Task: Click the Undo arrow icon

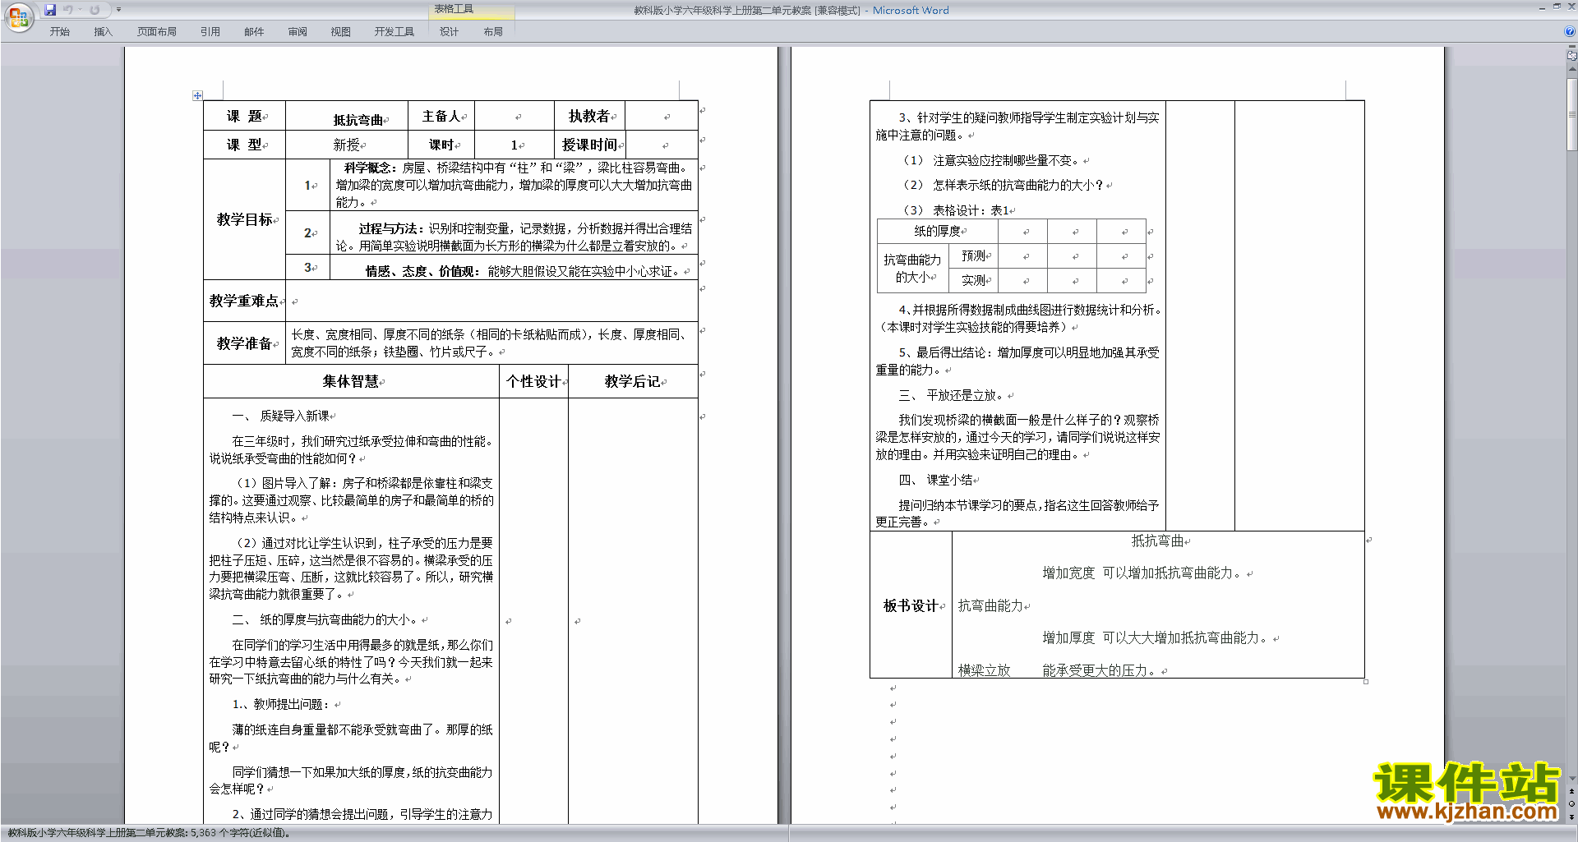Action: coord(68,10)
